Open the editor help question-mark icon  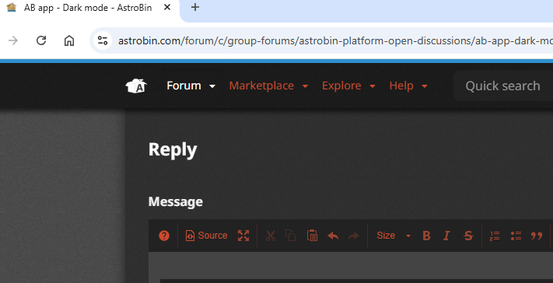pyautogui.click(x=164, y=236)
